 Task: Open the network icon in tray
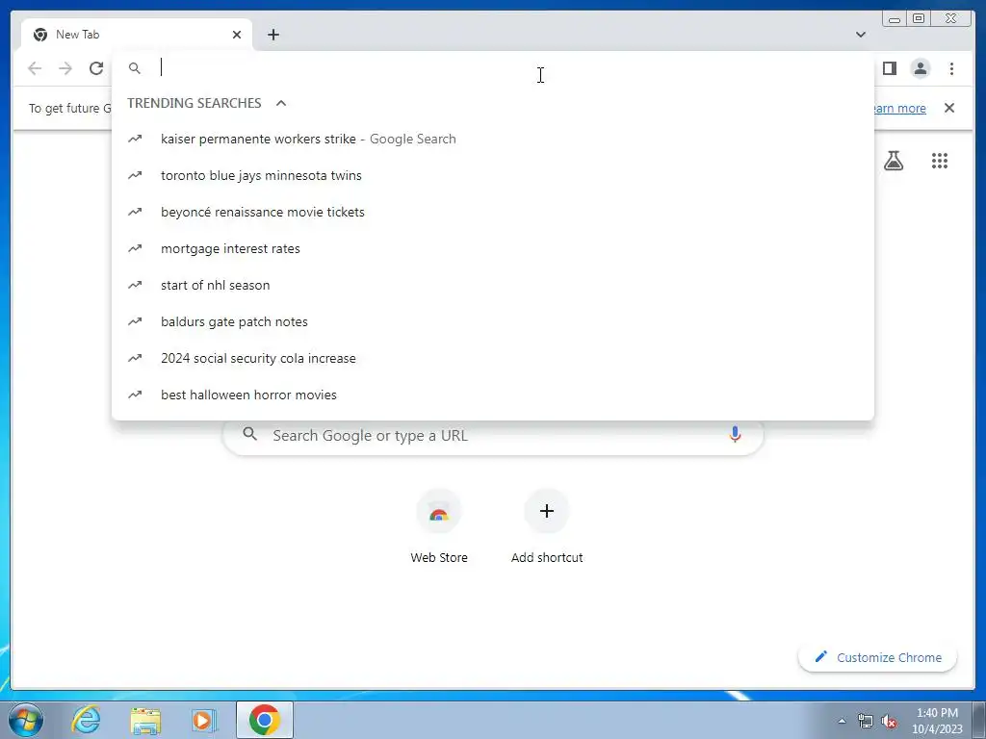coord(866,722)
